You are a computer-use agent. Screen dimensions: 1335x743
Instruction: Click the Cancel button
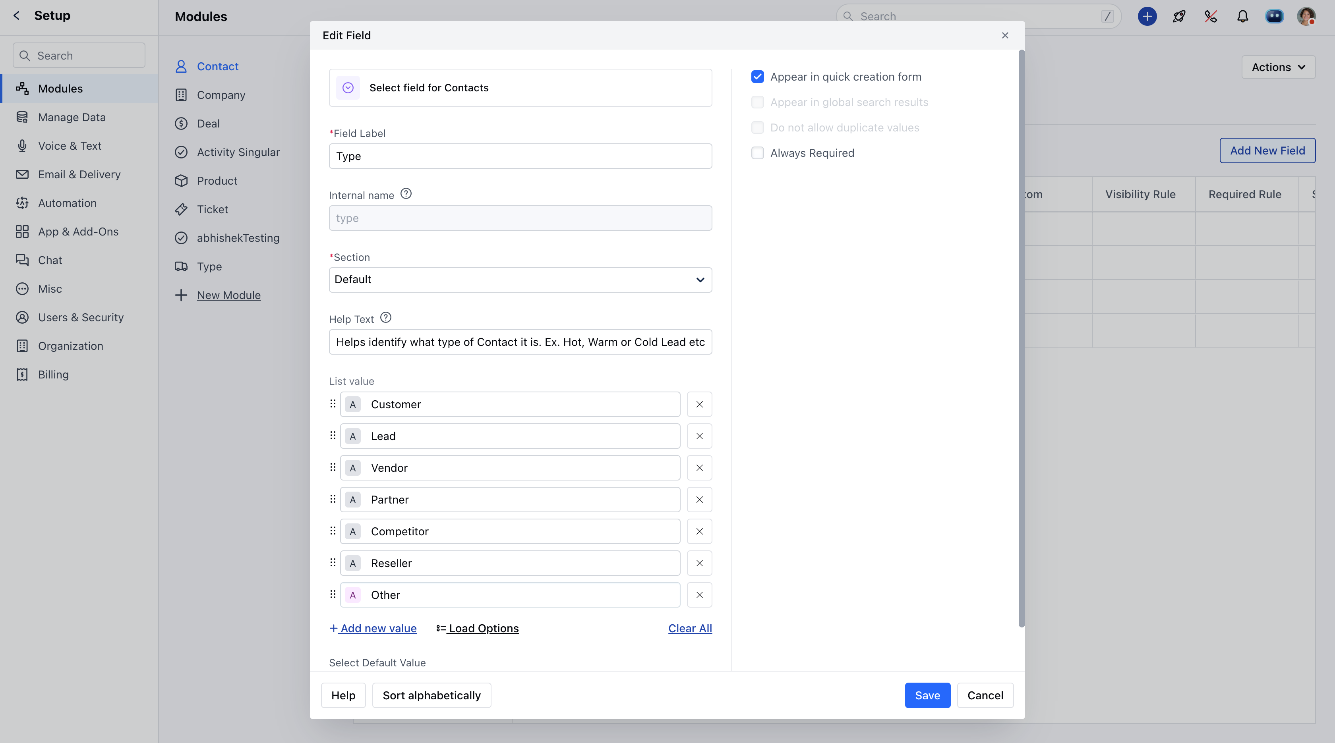985,695
